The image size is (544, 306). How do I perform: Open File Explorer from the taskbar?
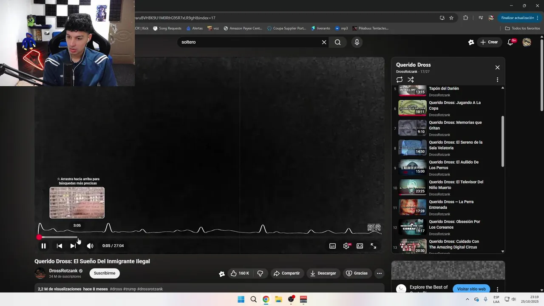(278, 299)
